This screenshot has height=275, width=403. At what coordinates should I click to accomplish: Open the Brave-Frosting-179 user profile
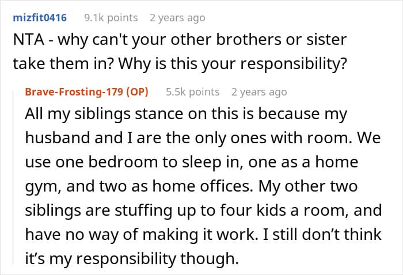(x=74, y=91)
